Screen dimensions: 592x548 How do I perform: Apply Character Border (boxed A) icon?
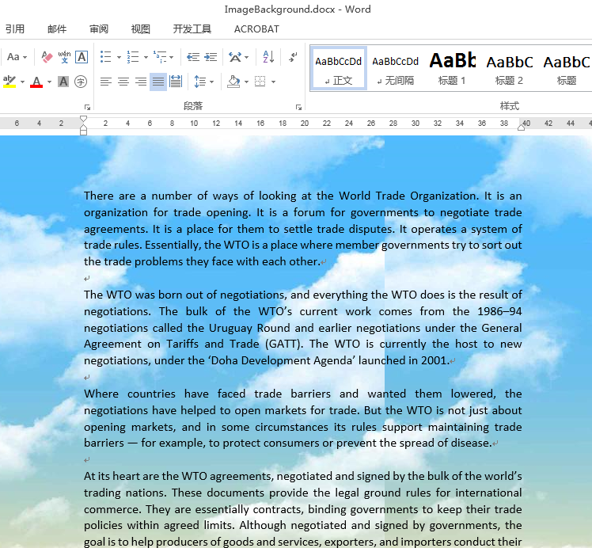(82, 57)
